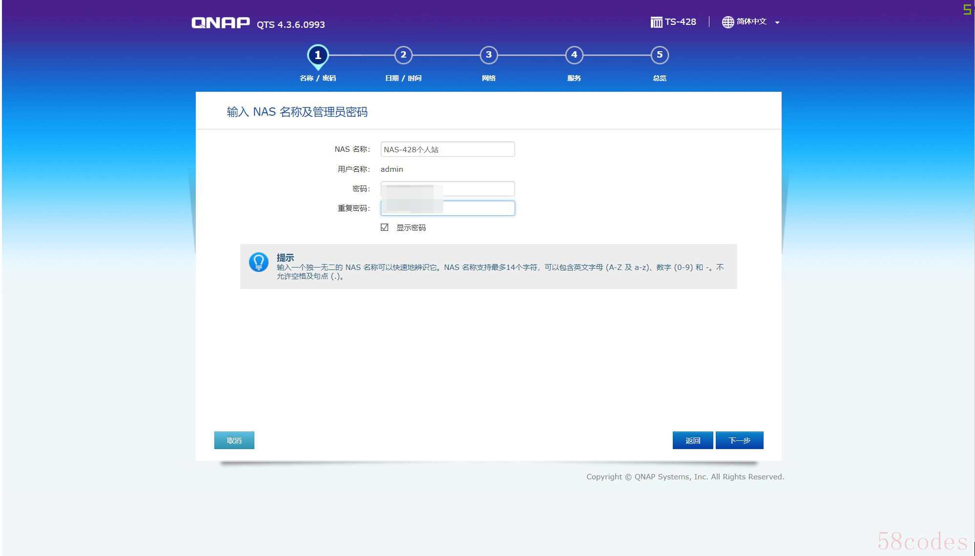Click the QNAP logo
The height and width of the screenshot is (556, 975).
pyautogui.click(x=220, y=23)
